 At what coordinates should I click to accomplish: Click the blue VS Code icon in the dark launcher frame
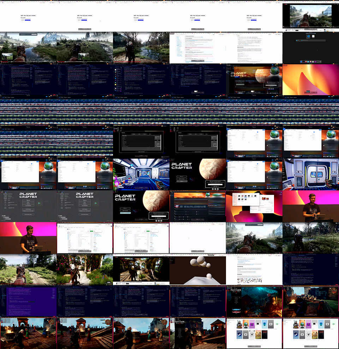point(308,36)
